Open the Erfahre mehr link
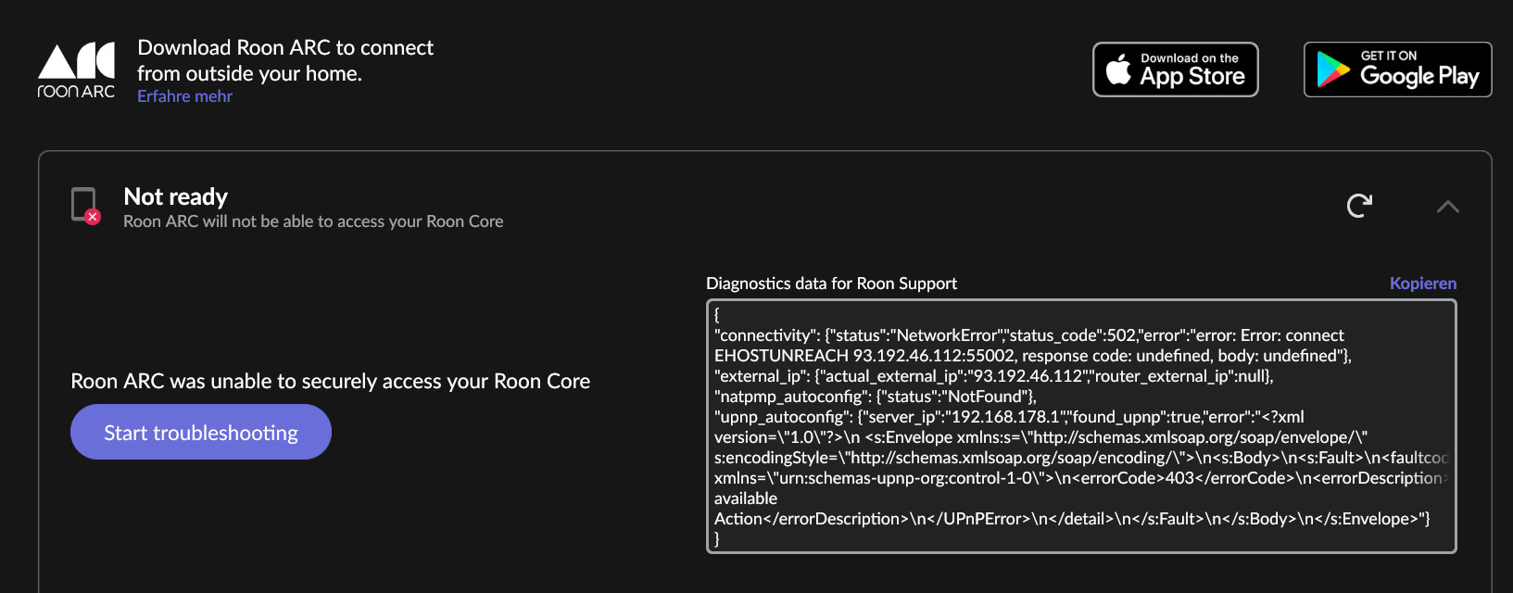The height and width of the screenshot is (593, 1513). tap(184, 96)
